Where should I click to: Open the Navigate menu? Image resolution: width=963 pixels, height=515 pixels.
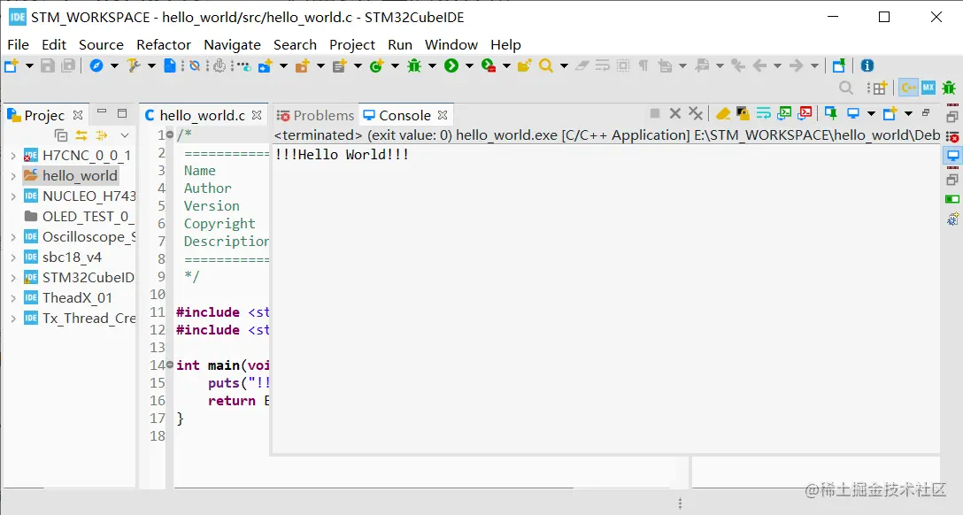point(232,45)
